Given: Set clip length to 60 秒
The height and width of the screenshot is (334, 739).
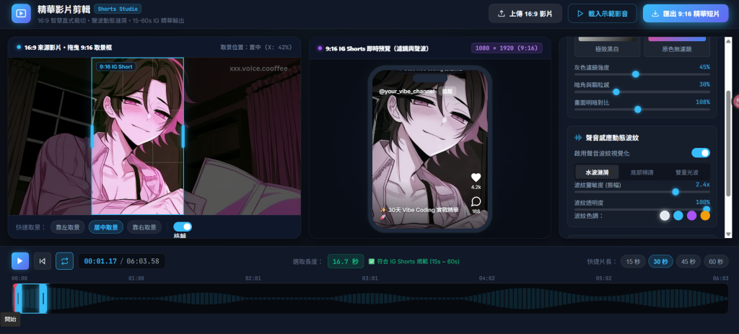Looking at the screenshot, I should [x=717, y=261].
